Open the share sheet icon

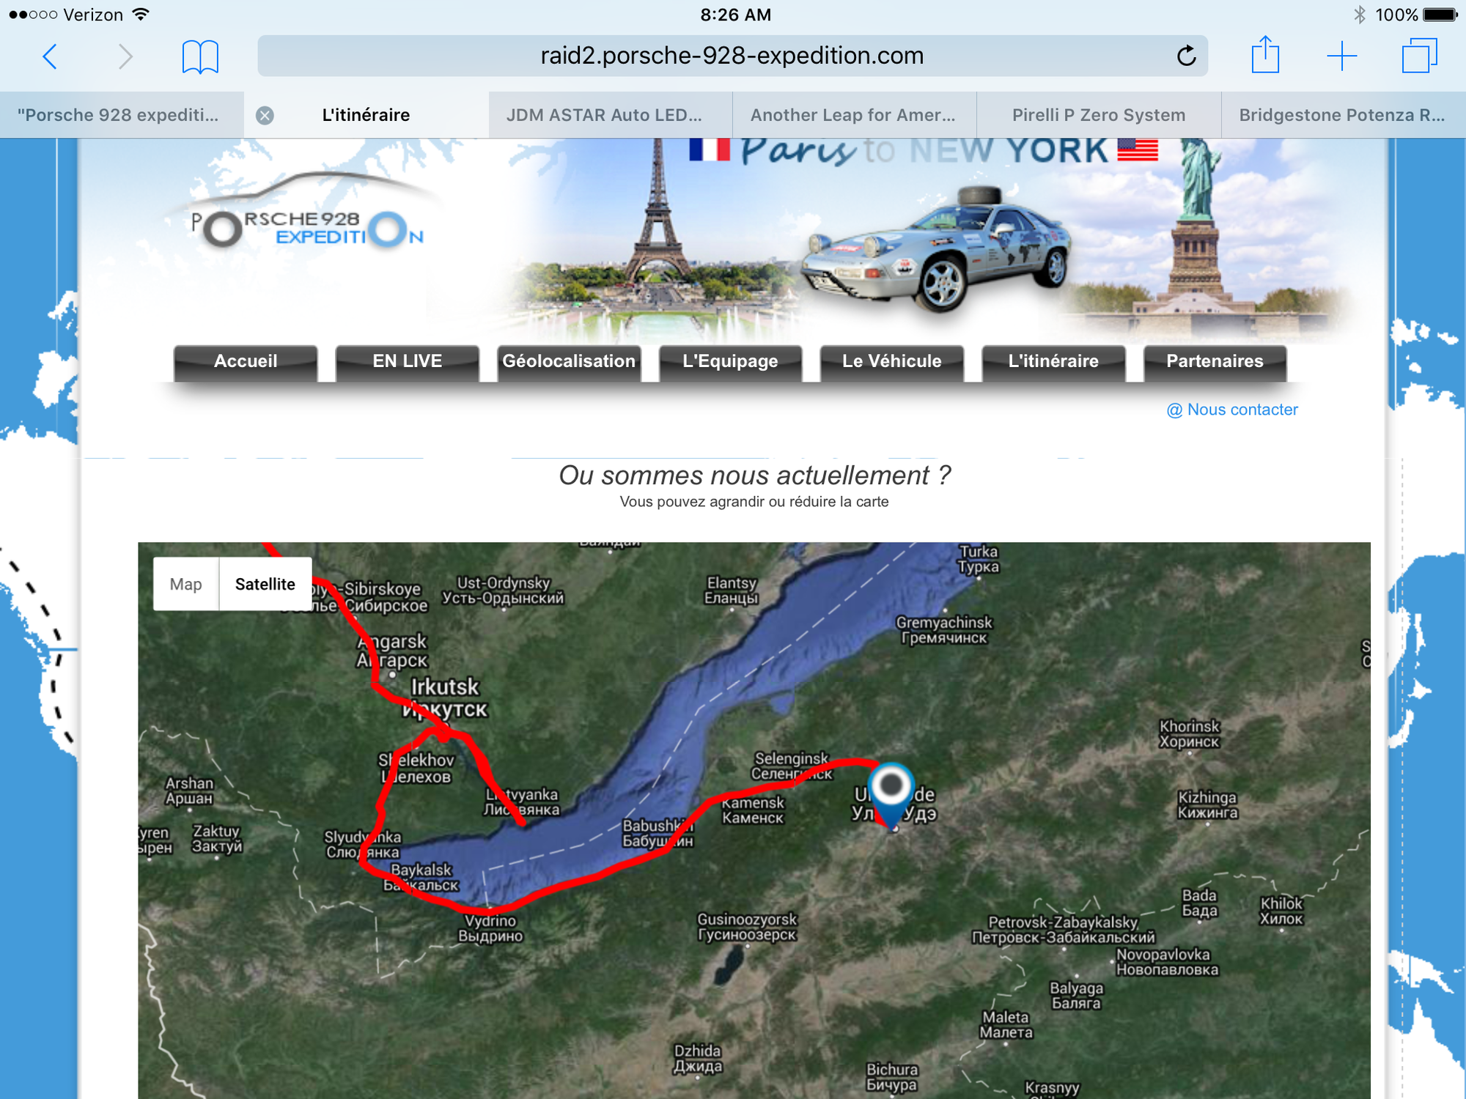(x=1265, y=55)
